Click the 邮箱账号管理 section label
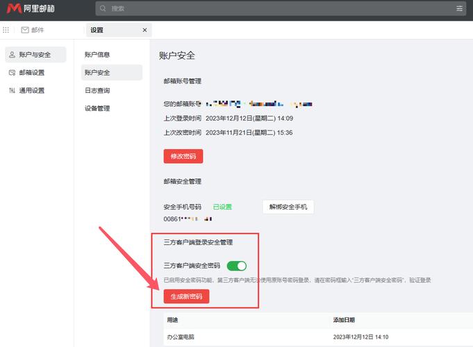 pos(183,81)
